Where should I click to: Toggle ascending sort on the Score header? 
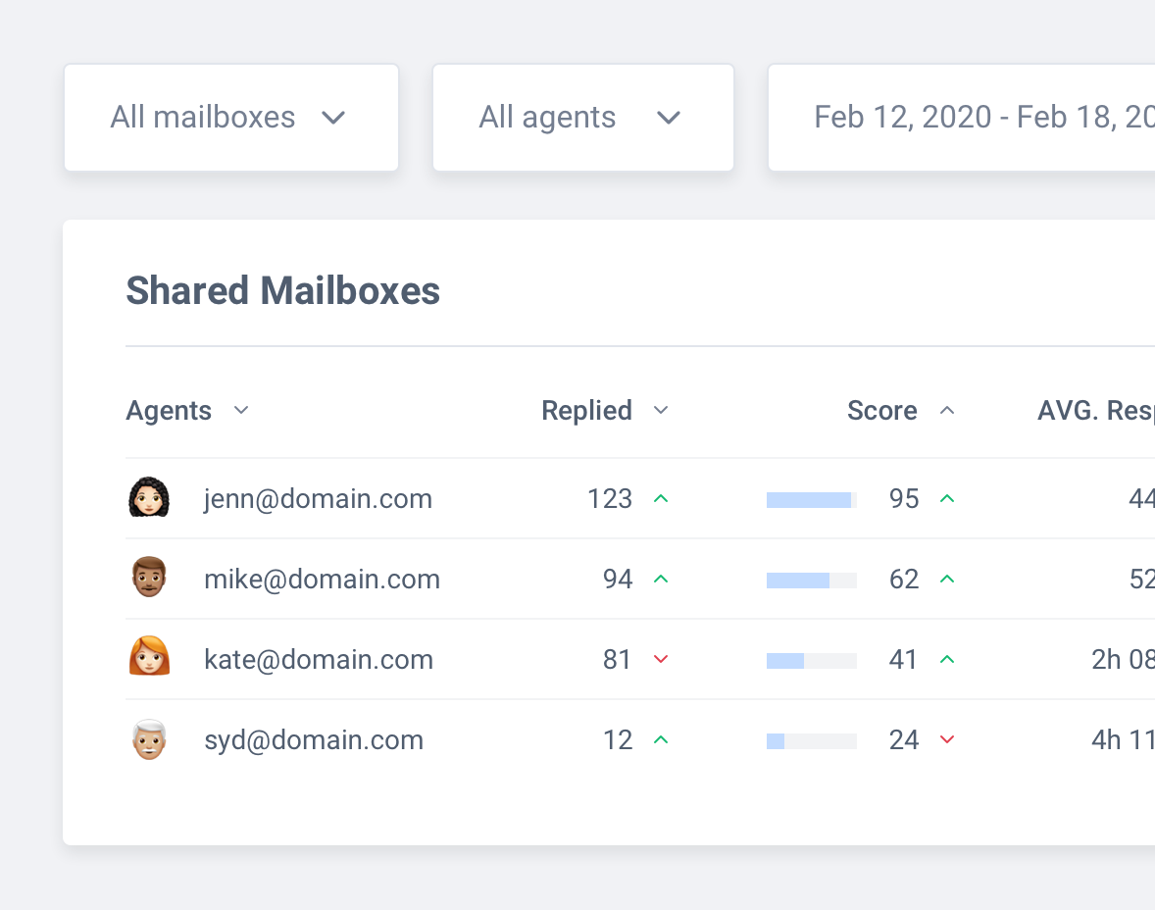point(947,410)
